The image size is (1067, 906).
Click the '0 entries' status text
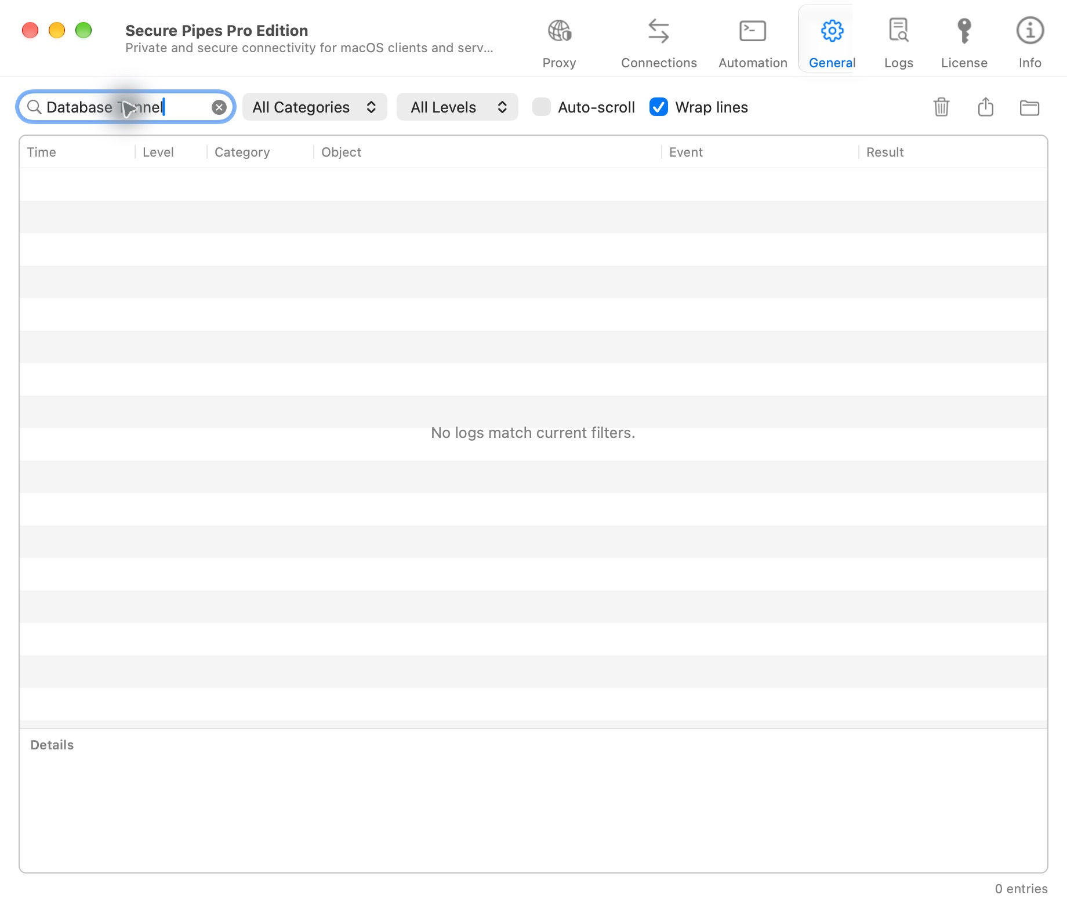tap(1021, 889)
